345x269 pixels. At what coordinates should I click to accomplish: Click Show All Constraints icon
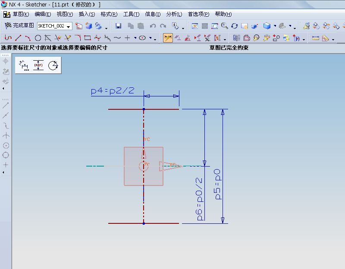coord(198,38)
